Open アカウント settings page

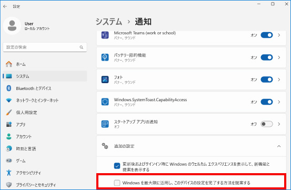coord(45,136)
